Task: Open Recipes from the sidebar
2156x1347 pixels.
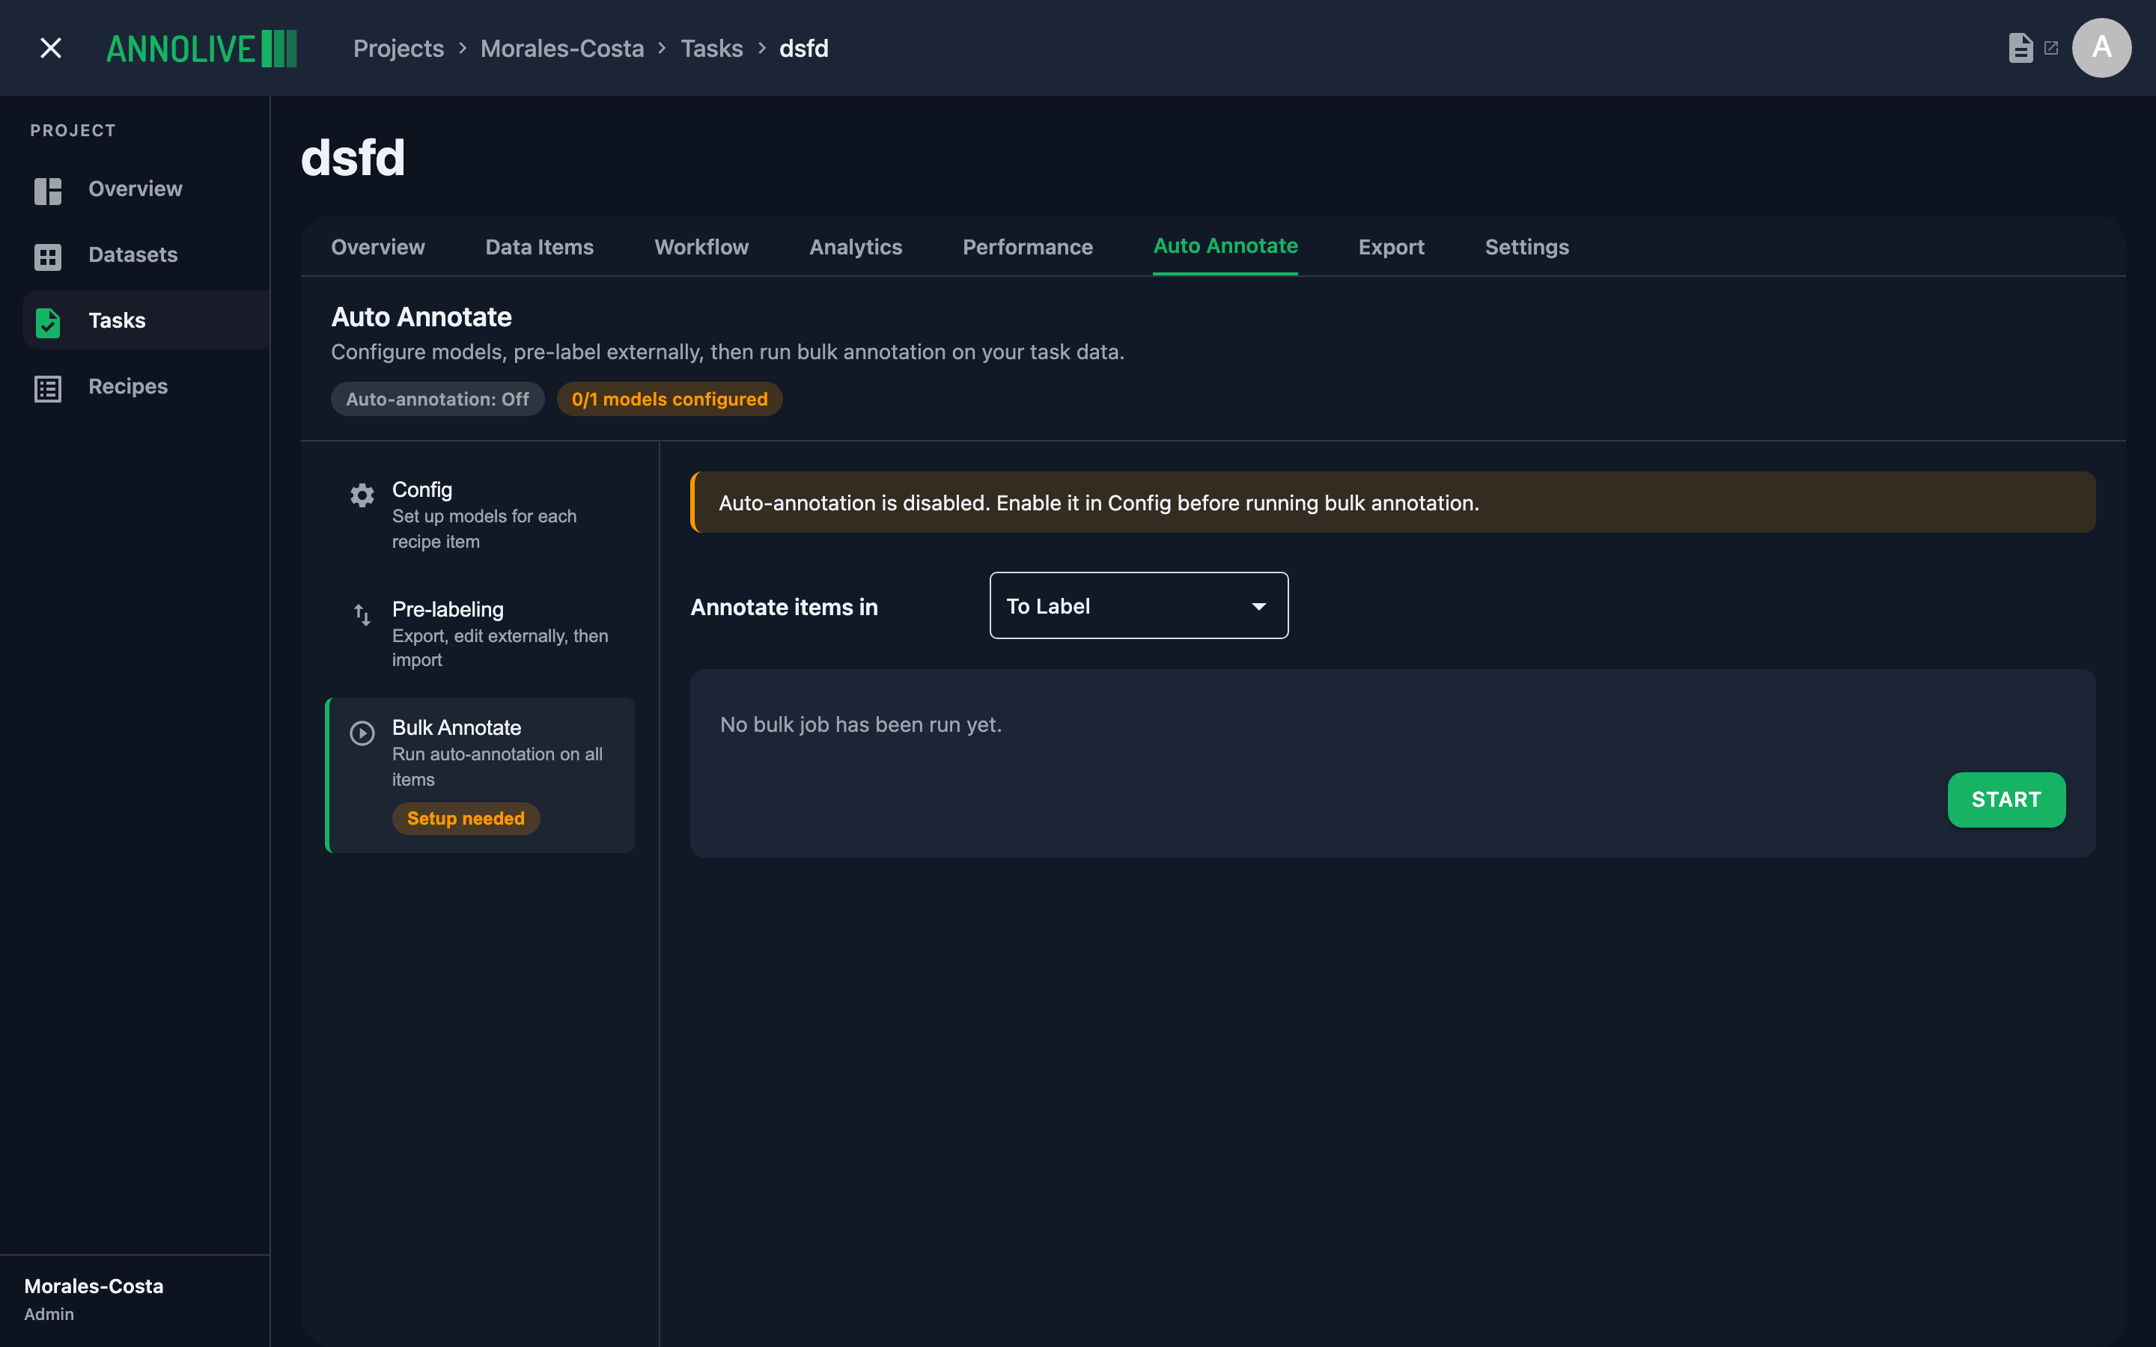Action: 147,387
